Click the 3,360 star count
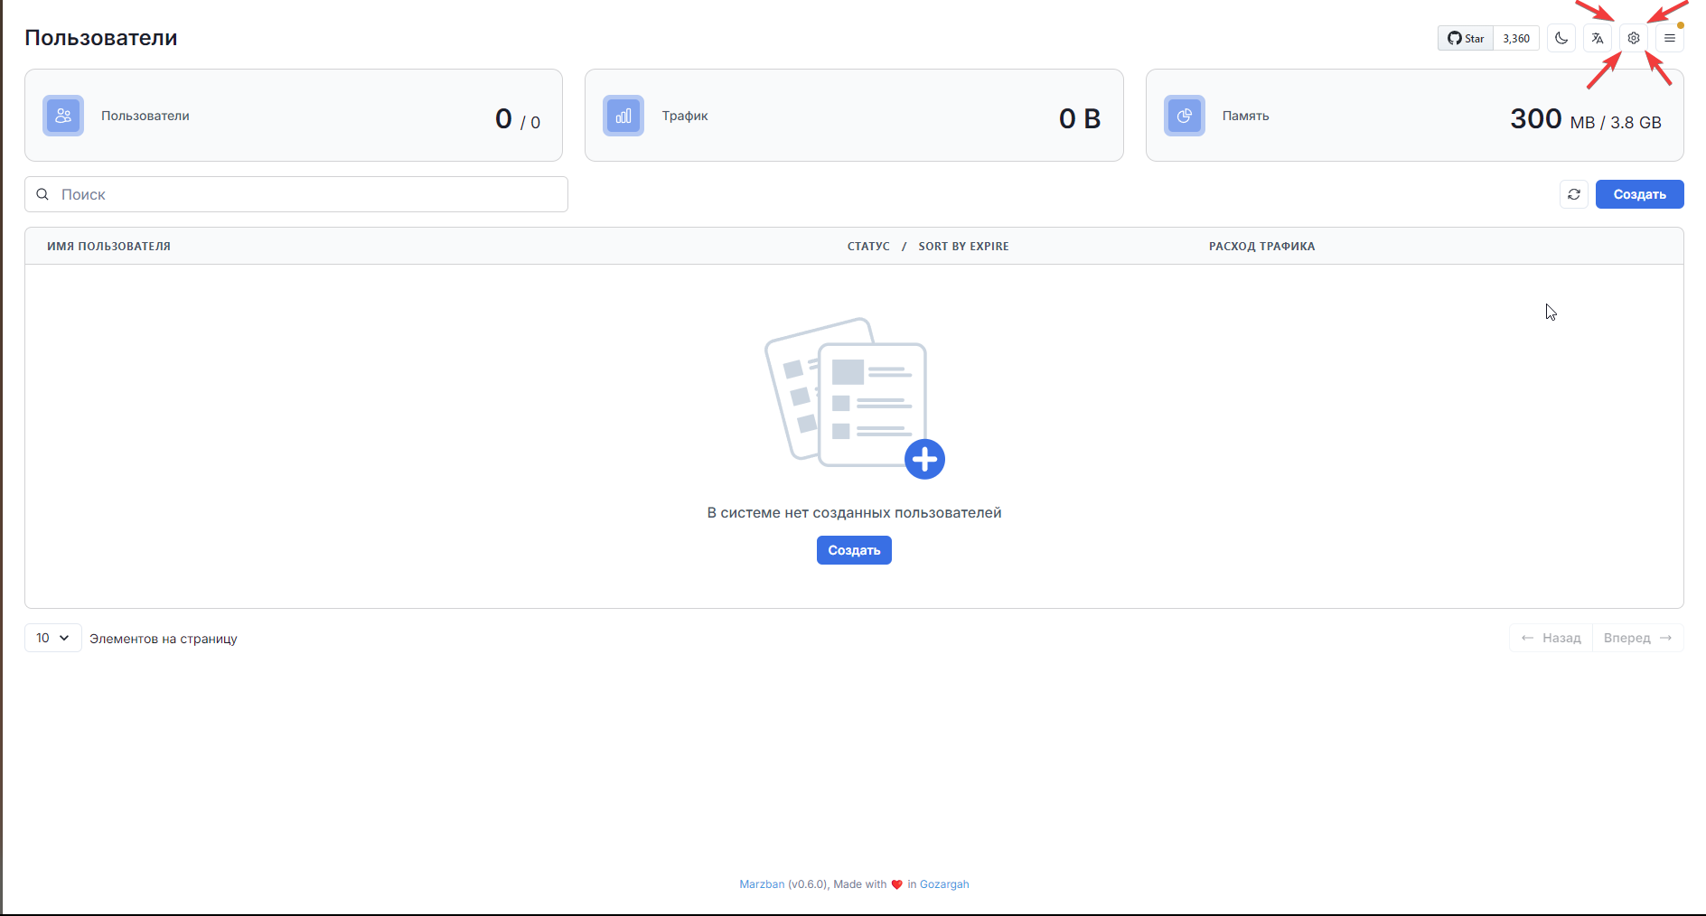The width and height of the screenshot is (1706, 916). 1516,38
